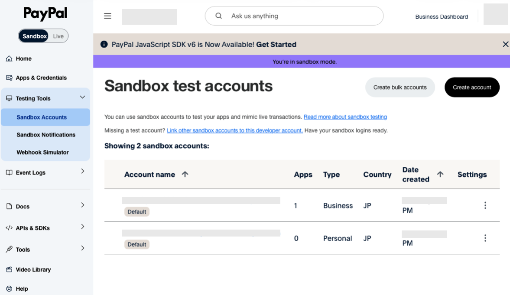510x295 pixels.
Task: Click Apps count 1 for Business account
Action: [x=296, y=206]
